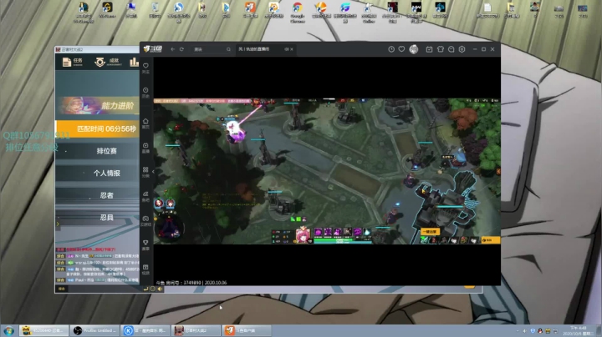
Task: Close the live room tab
Action: coord(292,49)
